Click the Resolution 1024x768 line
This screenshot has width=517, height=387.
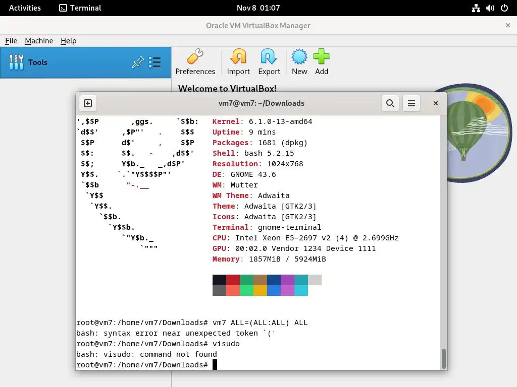257,164
